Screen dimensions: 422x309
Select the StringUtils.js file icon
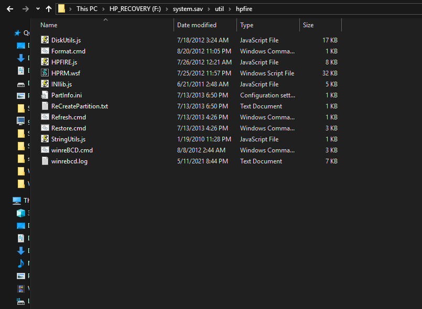tap(45, 139)
